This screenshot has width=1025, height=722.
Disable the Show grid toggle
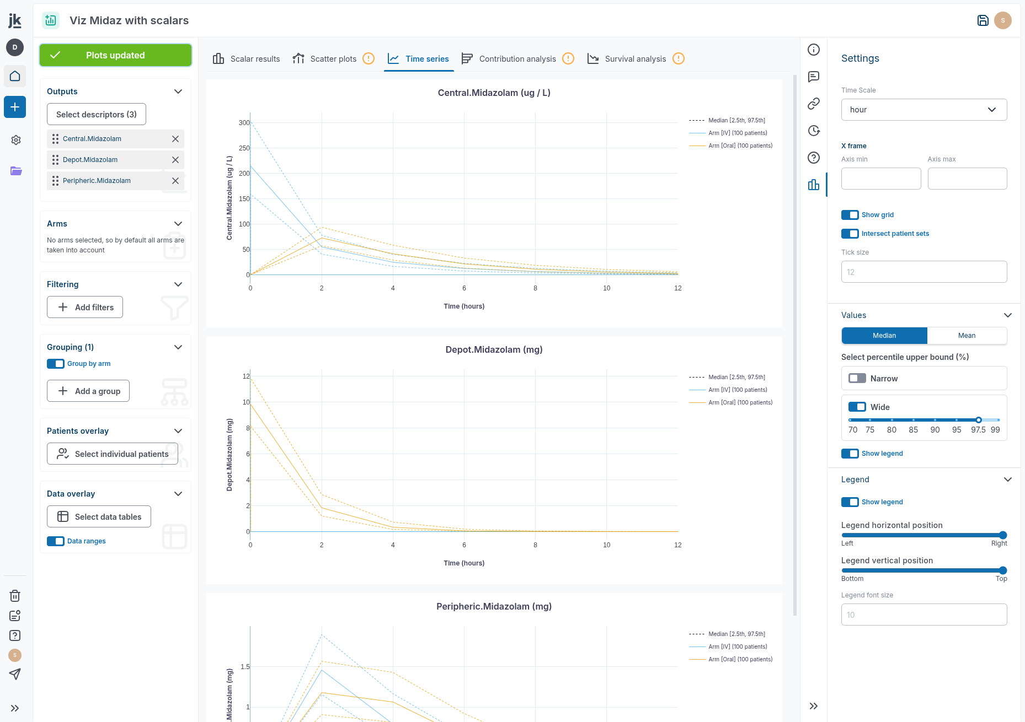click(x=850, y=215)
